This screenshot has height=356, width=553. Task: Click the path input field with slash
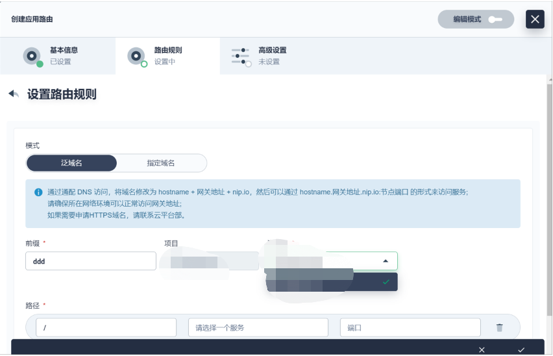point(106,327)
